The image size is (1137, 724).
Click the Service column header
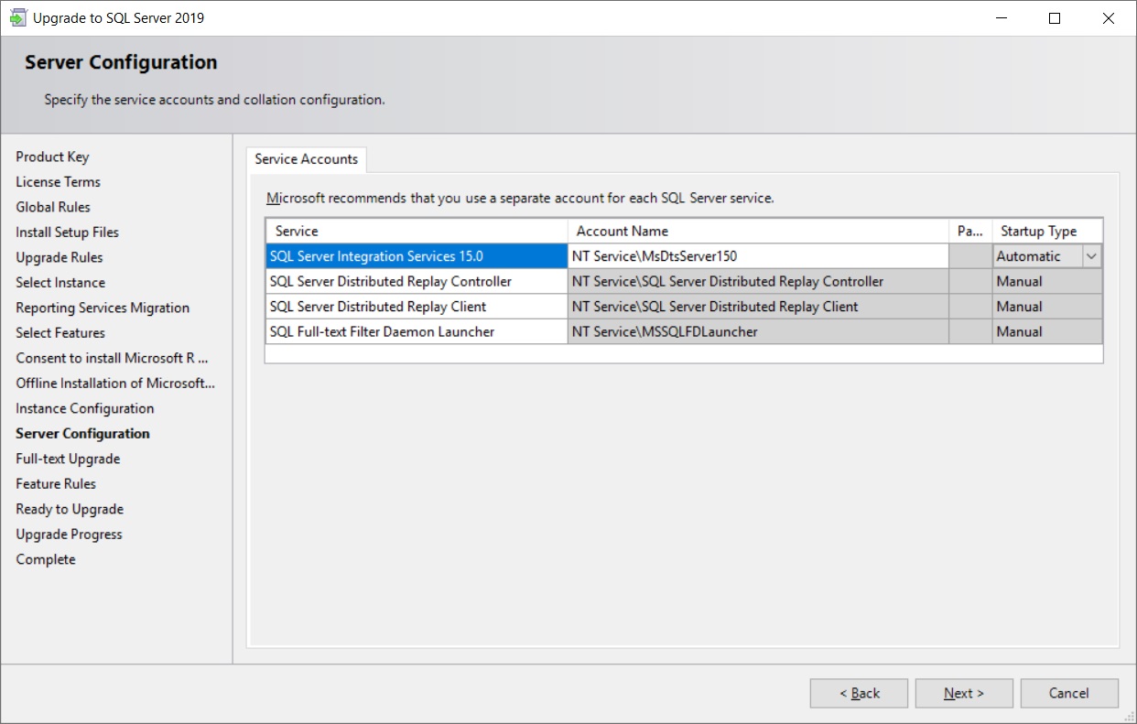pos(417,231)
